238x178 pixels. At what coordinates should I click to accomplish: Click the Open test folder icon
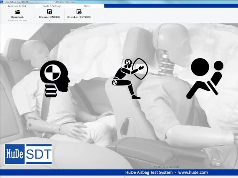(17, 12)
